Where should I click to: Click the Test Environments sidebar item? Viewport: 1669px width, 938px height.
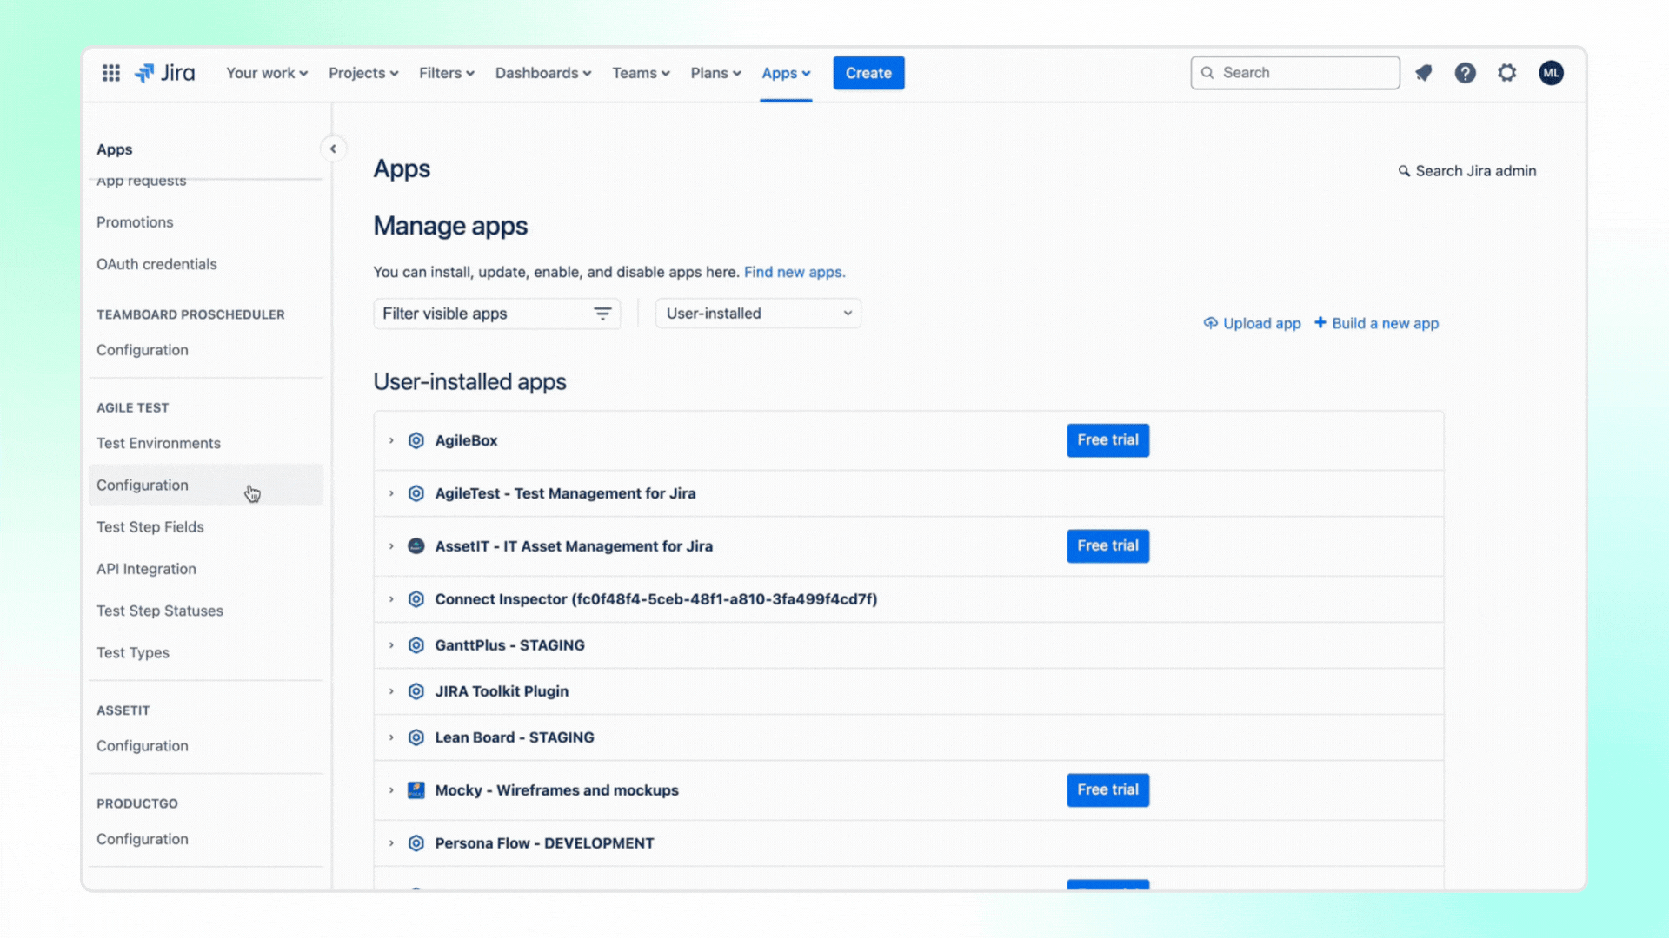point(158,442)
